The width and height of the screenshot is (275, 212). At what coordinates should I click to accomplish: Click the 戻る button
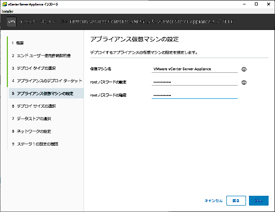[x=236, y=201]
